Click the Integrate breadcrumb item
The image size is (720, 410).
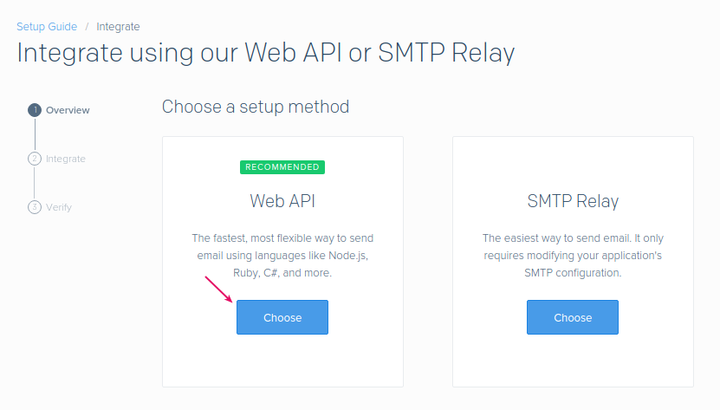[x=119, y=27]
